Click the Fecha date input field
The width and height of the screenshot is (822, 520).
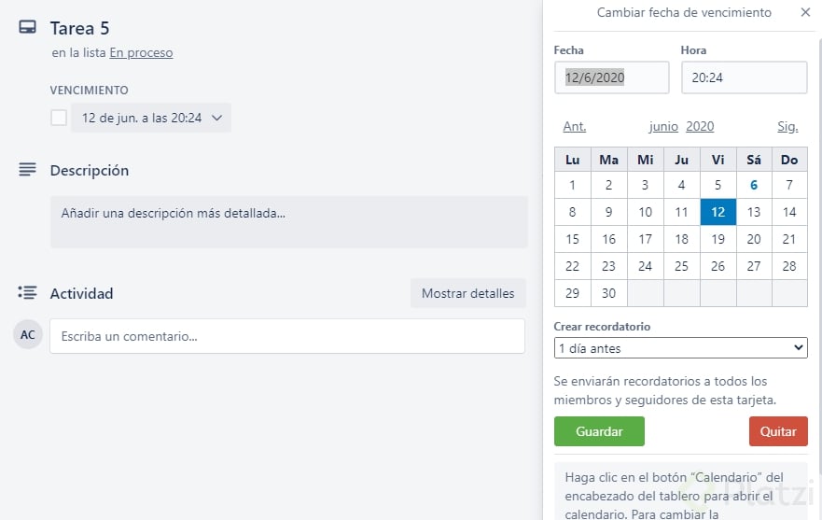[611, 77]
